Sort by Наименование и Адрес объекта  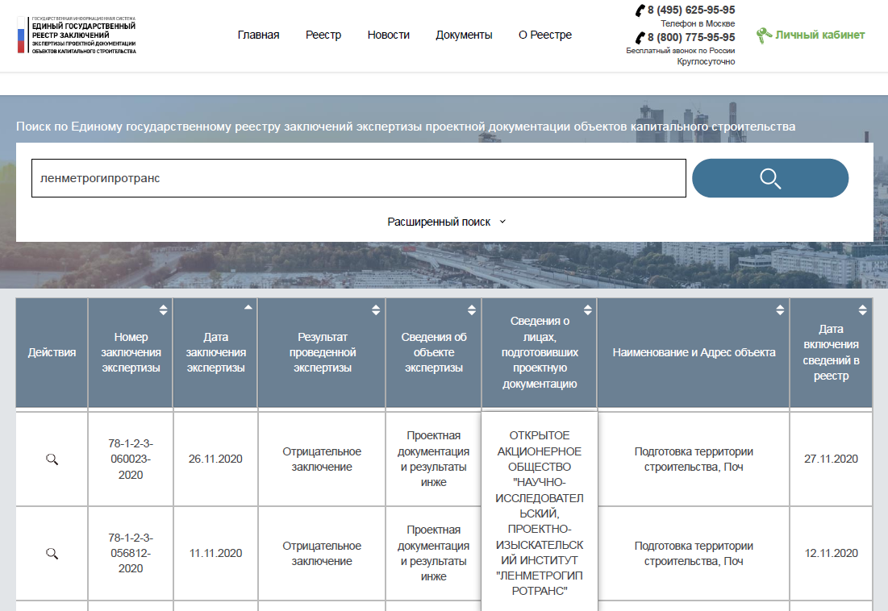tap(780, 310)
